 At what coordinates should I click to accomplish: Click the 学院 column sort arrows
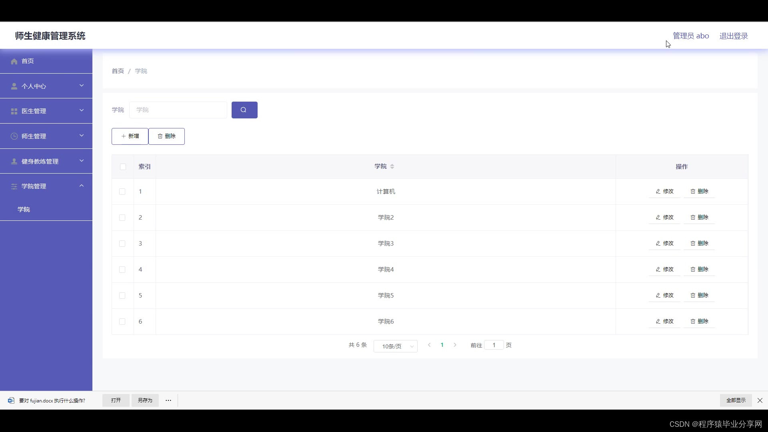click(392, 166)
